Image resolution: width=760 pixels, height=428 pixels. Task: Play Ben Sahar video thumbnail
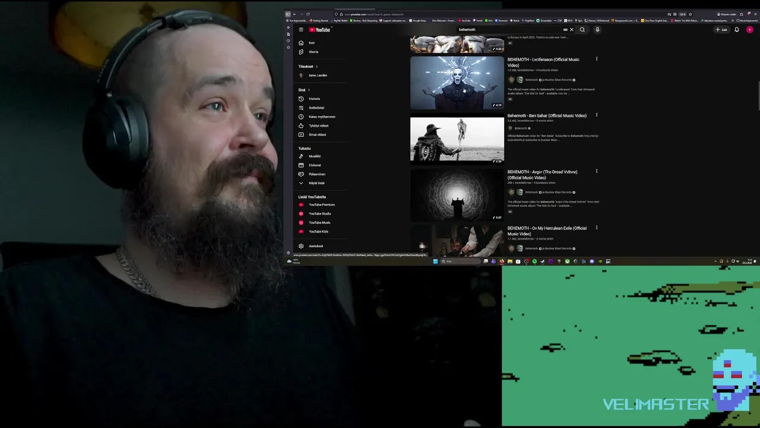(x=457, y=139)
